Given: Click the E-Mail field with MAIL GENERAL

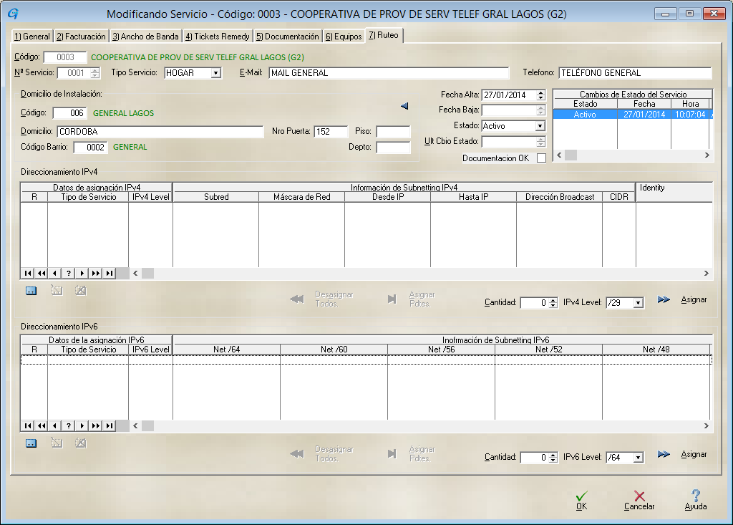Looking at the screenshot, I should [389, 73].
